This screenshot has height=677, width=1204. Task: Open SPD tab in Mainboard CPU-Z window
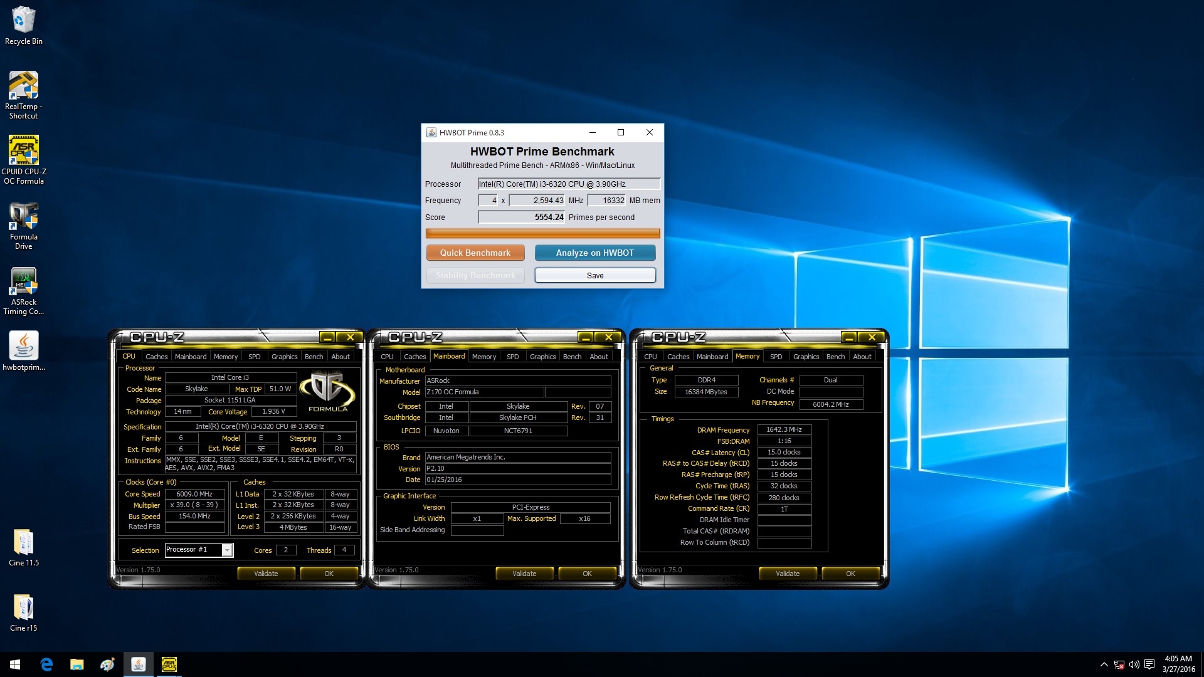pyautogui.click(x=512, y=357)
